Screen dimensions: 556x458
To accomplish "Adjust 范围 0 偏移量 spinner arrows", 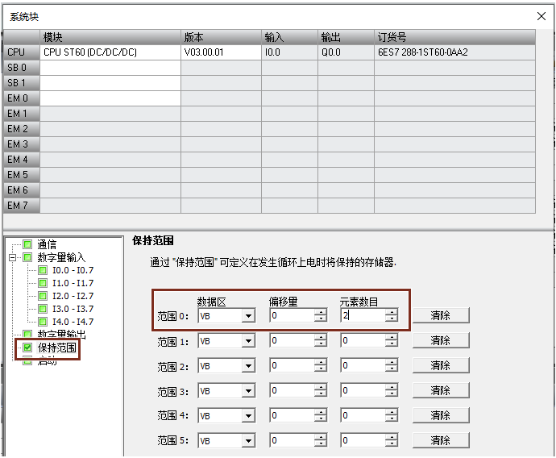I will coord(321,315).
